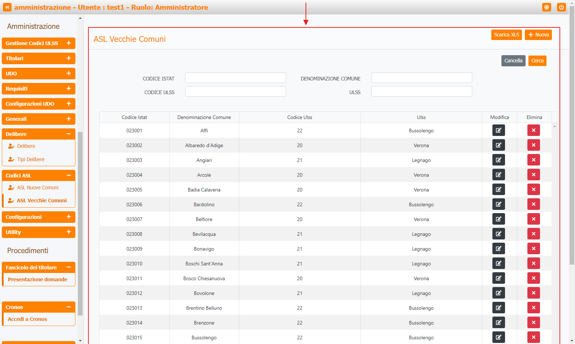This screenshot has width=575, height=344.
Task: Click the globe language icon in header
Action: [x=547, y=7]
